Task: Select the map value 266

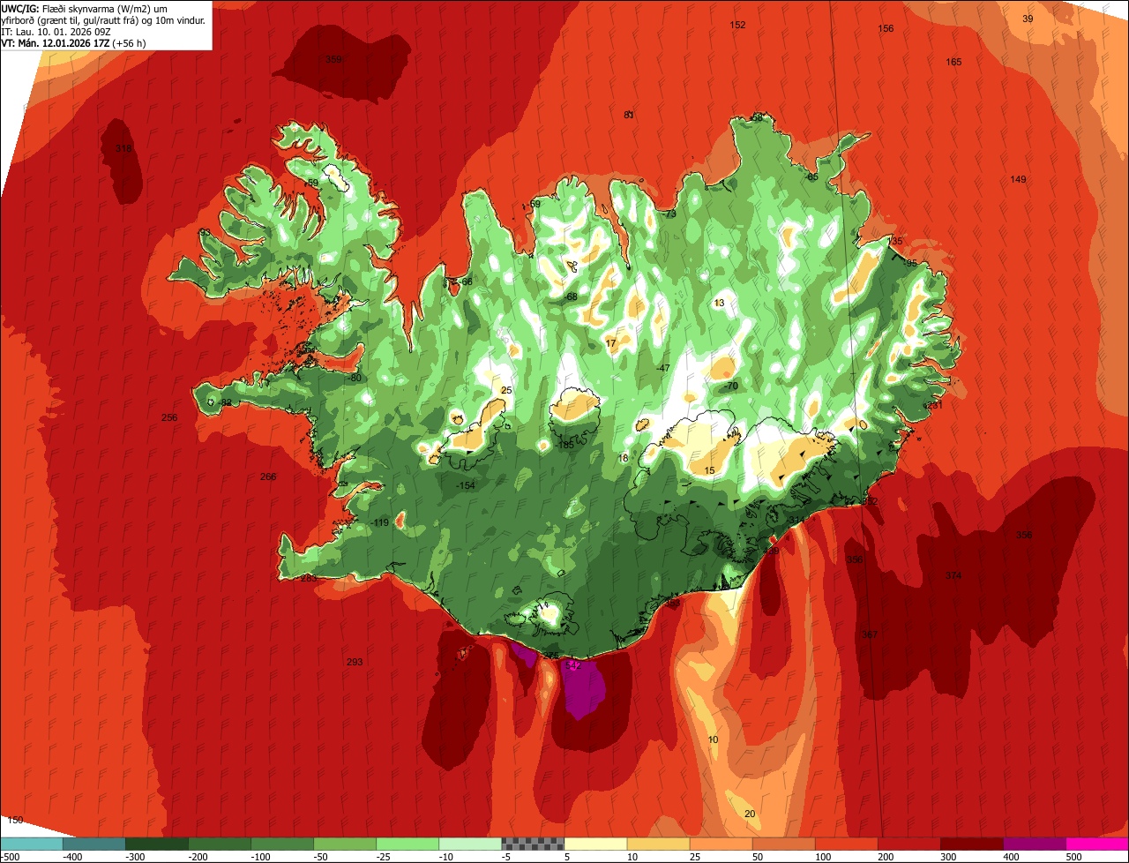Action: [x=268, y=477]
